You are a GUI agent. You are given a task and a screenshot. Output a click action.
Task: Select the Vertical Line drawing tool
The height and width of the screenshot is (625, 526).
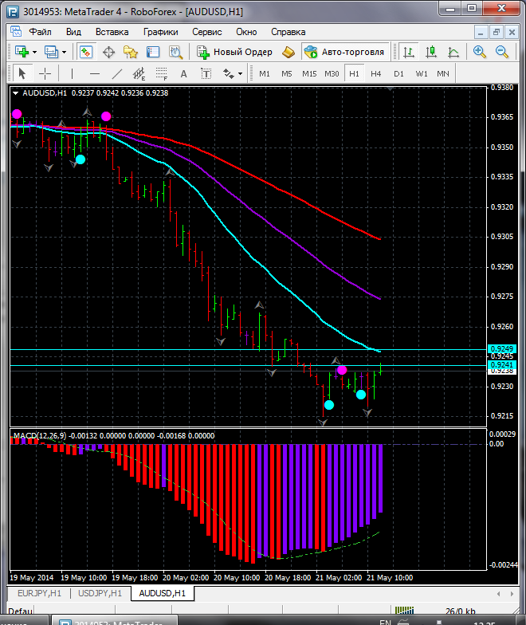coord(72,73)
